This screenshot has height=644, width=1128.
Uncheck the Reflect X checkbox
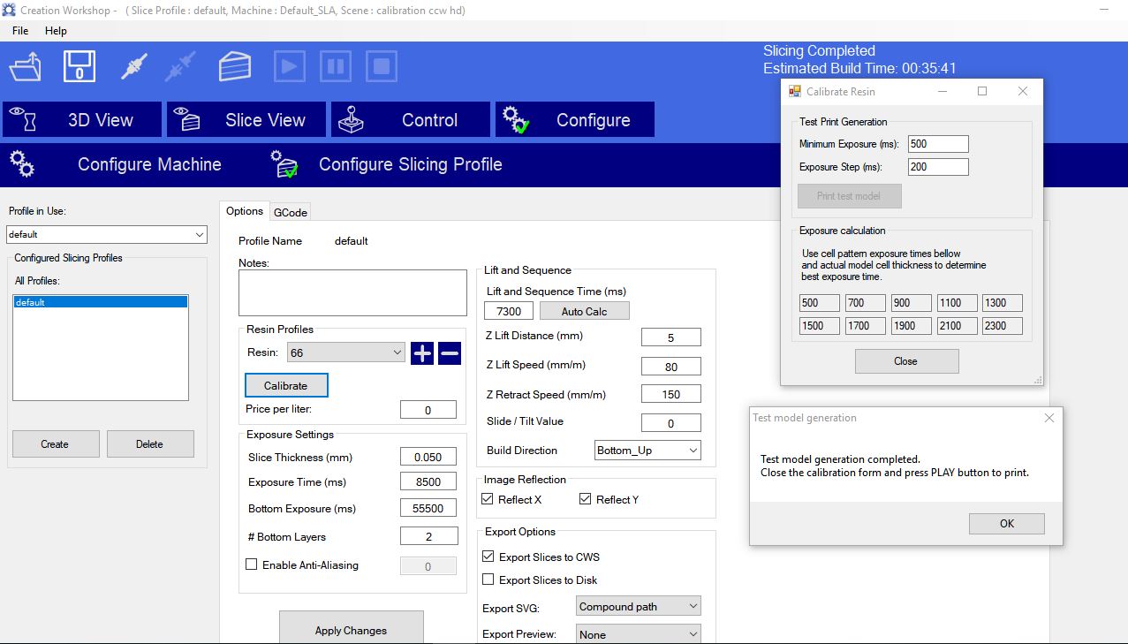488,500
